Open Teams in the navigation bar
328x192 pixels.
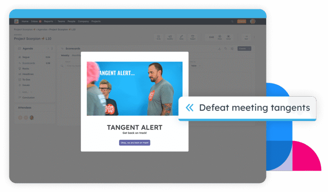coord(61,21)
